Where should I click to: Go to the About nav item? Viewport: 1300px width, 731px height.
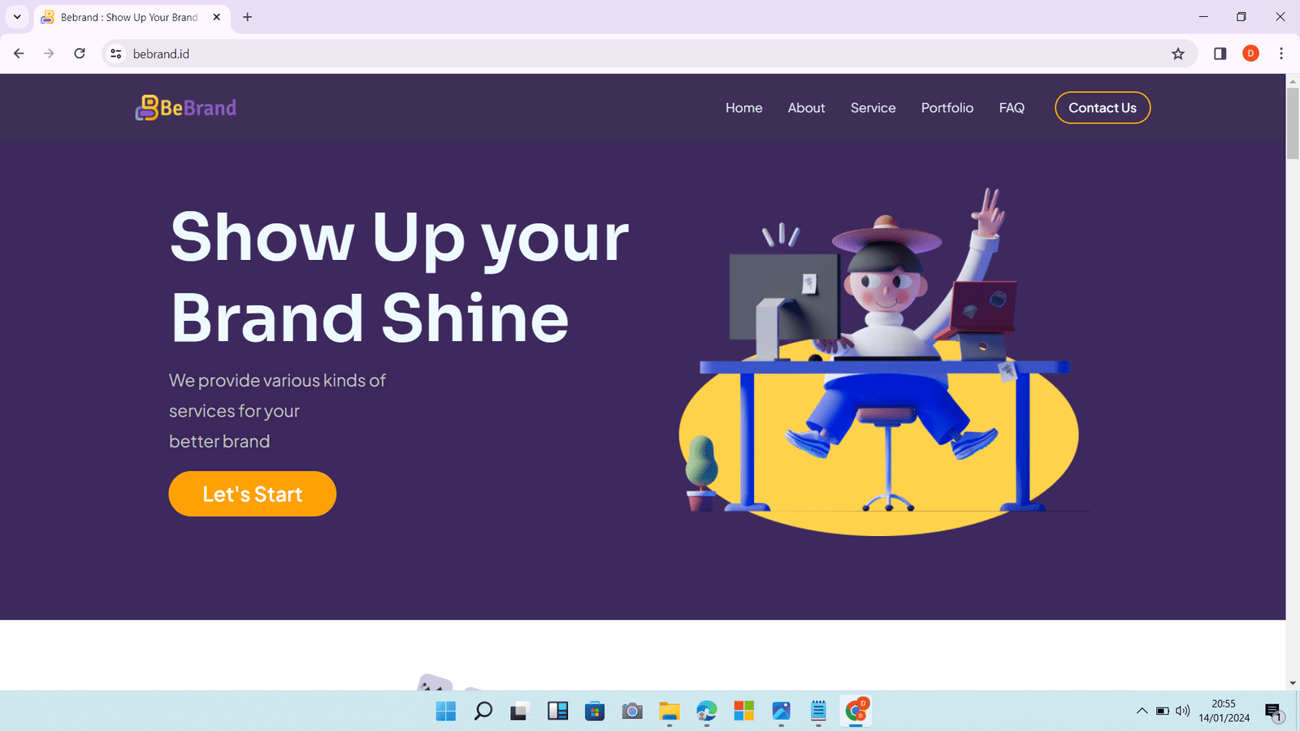point(806,108)
